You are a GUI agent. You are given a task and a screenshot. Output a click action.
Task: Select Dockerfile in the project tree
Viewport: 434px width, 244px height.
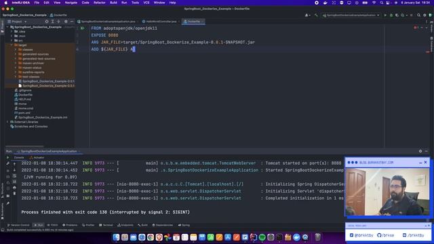(25, 95)
